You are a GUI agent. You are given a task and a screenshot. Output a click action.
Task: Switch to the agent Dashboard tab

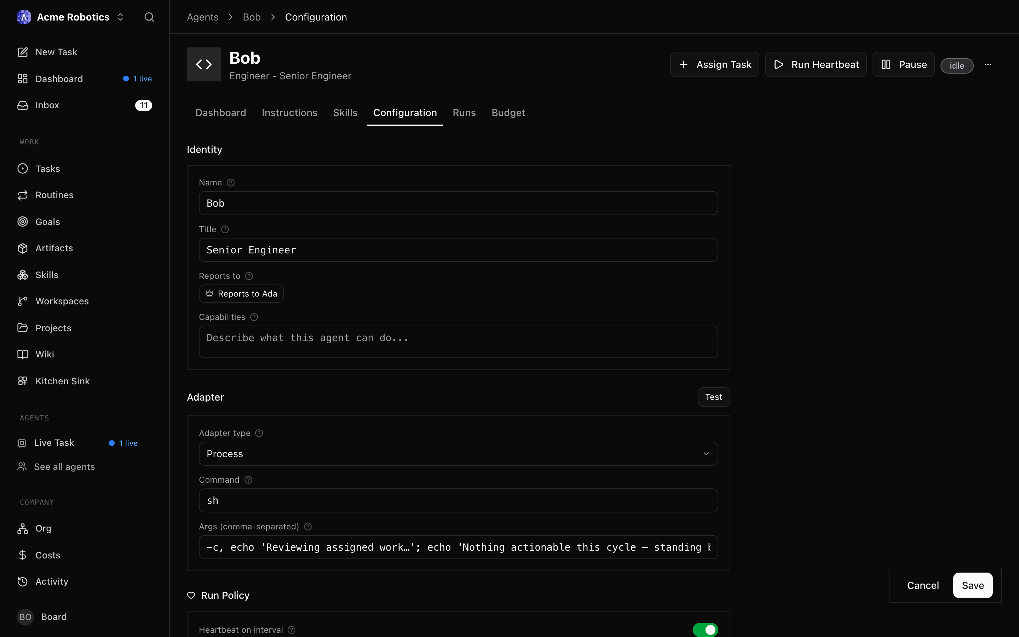coord(221,113)
